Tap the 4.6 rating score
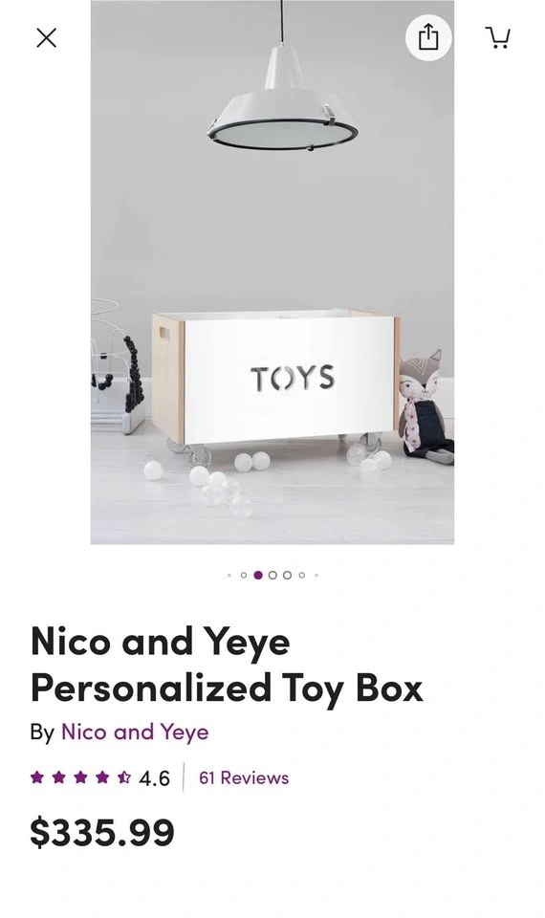 click(x=155, y=778)
